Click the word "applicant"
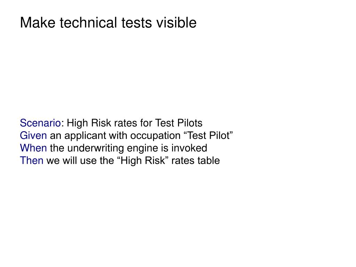The height and width of the screenshot is (267, 356). [86, 136]
